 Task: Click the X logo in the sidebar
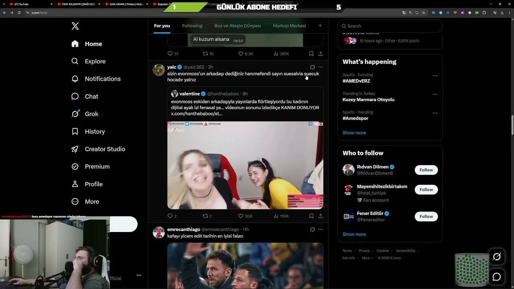(x=75, y=26)
